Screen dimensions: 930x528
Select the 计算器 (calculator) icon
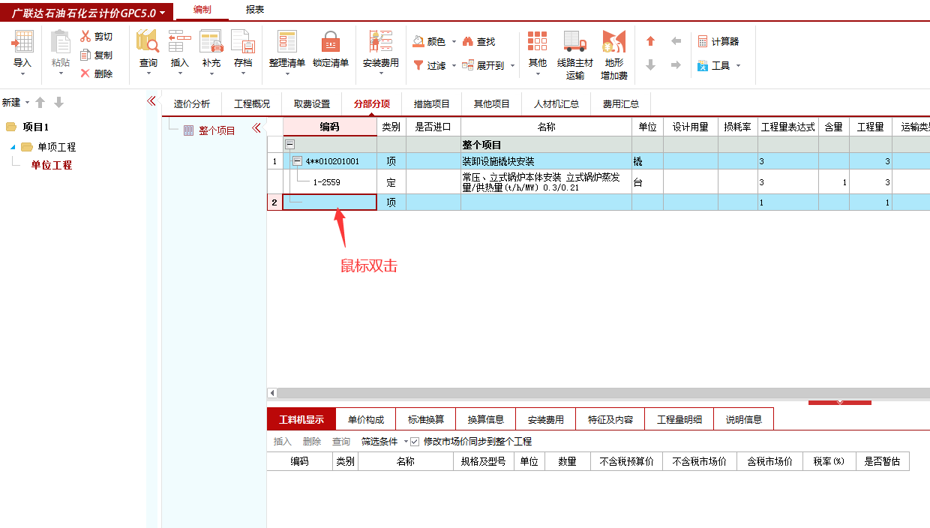pos(718,40)
